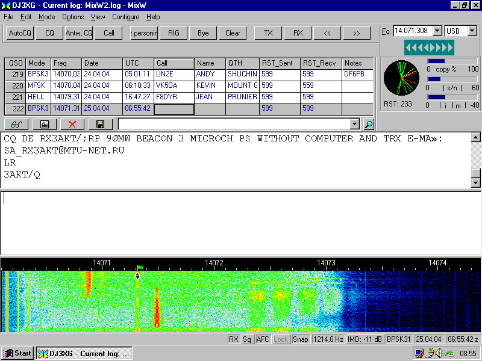
Task: Save the QSO with the floppy disk icon
Action: tap(101, 124)
